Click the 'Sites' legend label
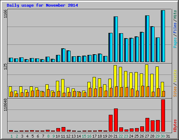The height and width of the screenshot is (140, 179). point(175,92)
